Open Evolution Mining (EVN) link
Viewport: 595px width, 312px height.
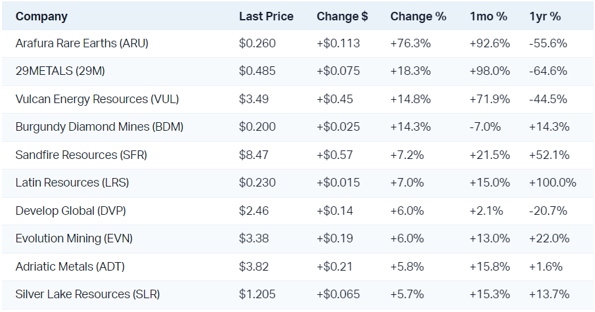click(x=74, y=238)
